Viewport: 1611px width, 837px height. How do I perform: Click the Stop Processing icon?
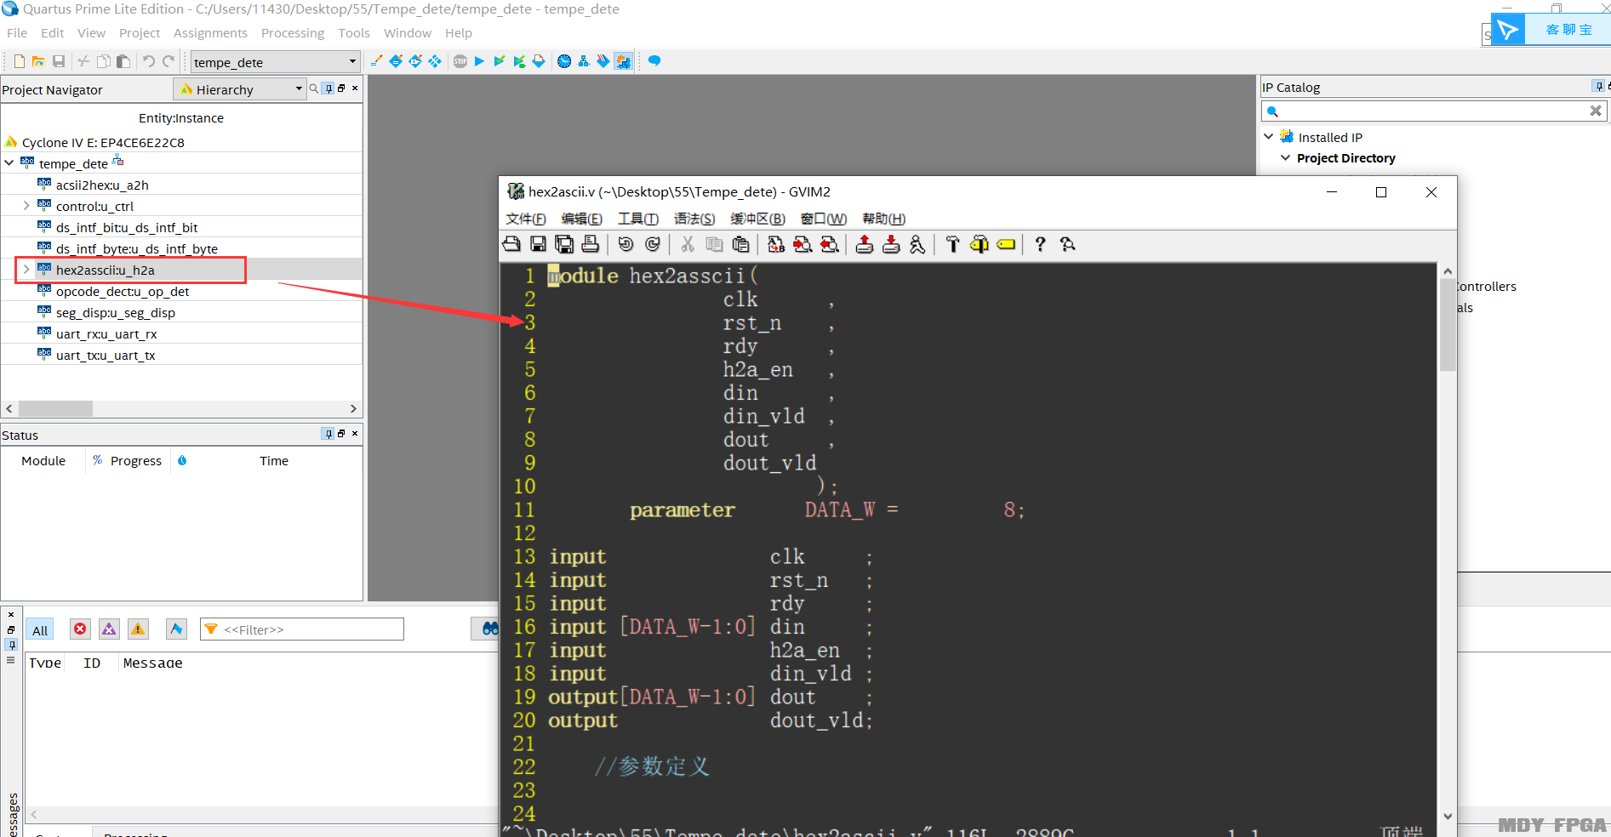[460, 61]
